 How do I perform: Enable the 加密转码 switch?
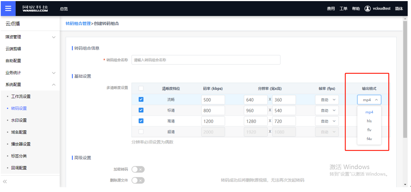click(138, 170)
